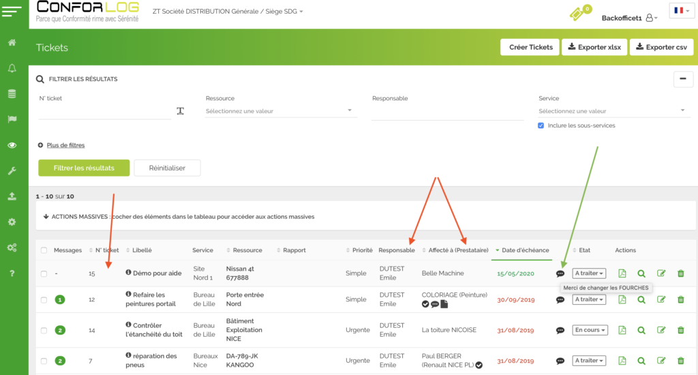Image resolution: width=698 pixels, height=375 pixels.
Task: Select the checkbox for ticket 15 row
Action: (44, 273)
